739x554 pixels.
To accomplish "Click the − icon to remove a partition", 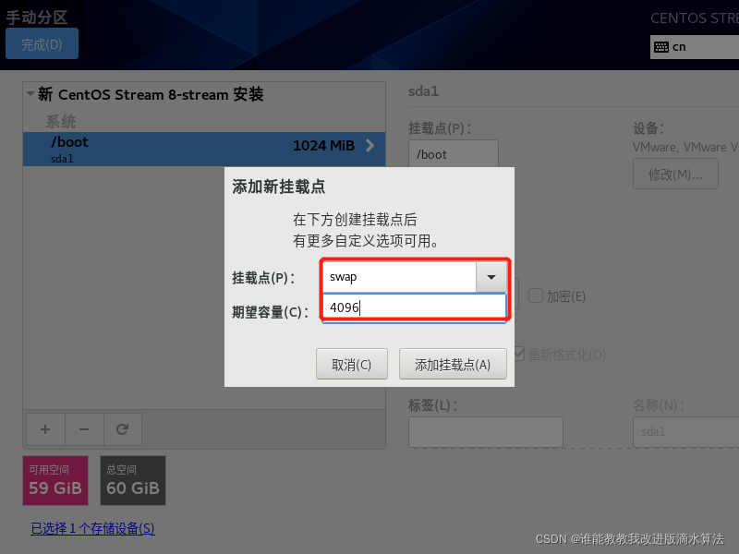I will tap(83, 428).
